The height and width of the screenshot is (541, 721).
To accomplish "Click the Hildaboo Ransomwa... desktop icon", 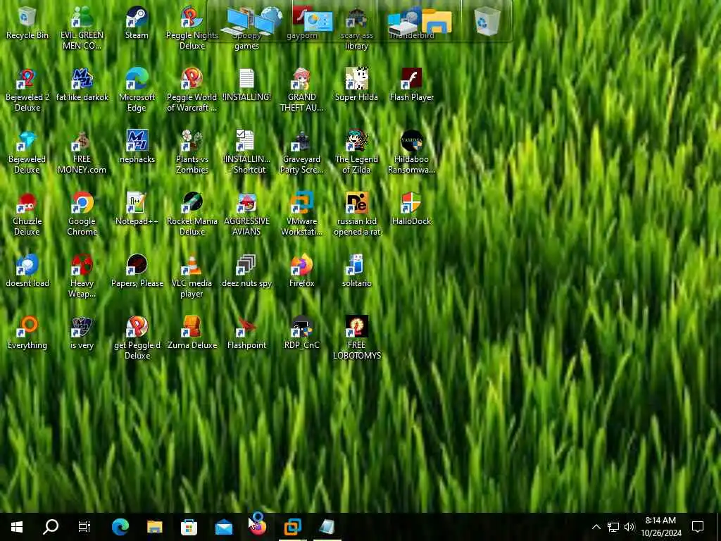I will pos(411,152).
